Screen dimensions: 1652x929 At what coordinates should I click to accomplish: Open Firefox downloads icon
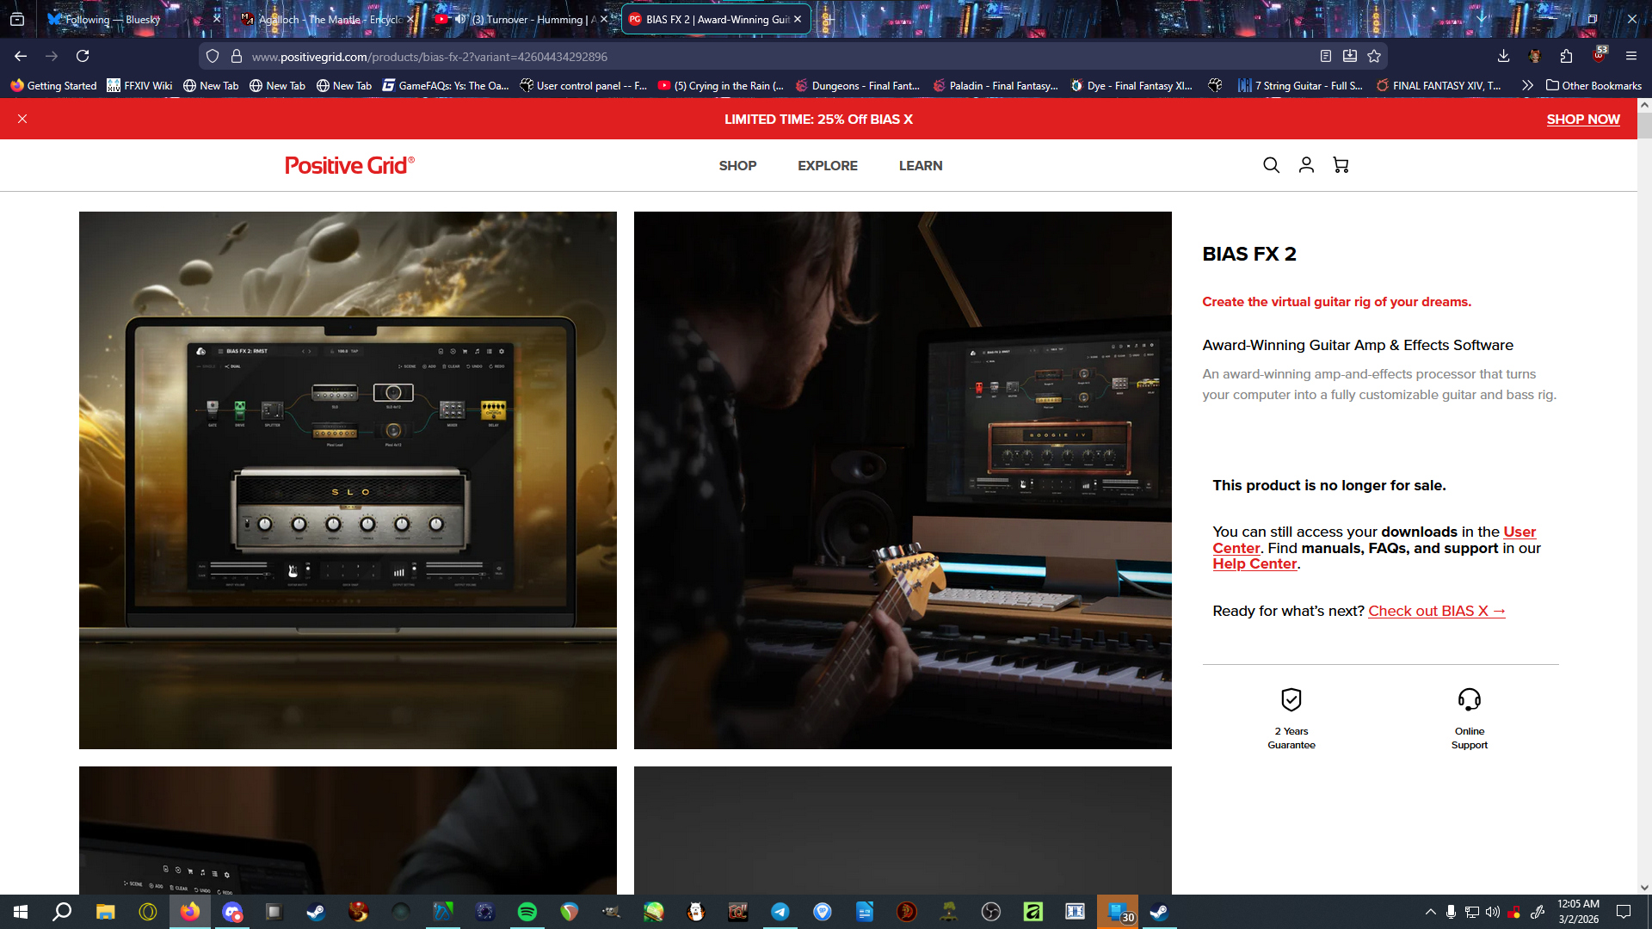[1503, 56]
